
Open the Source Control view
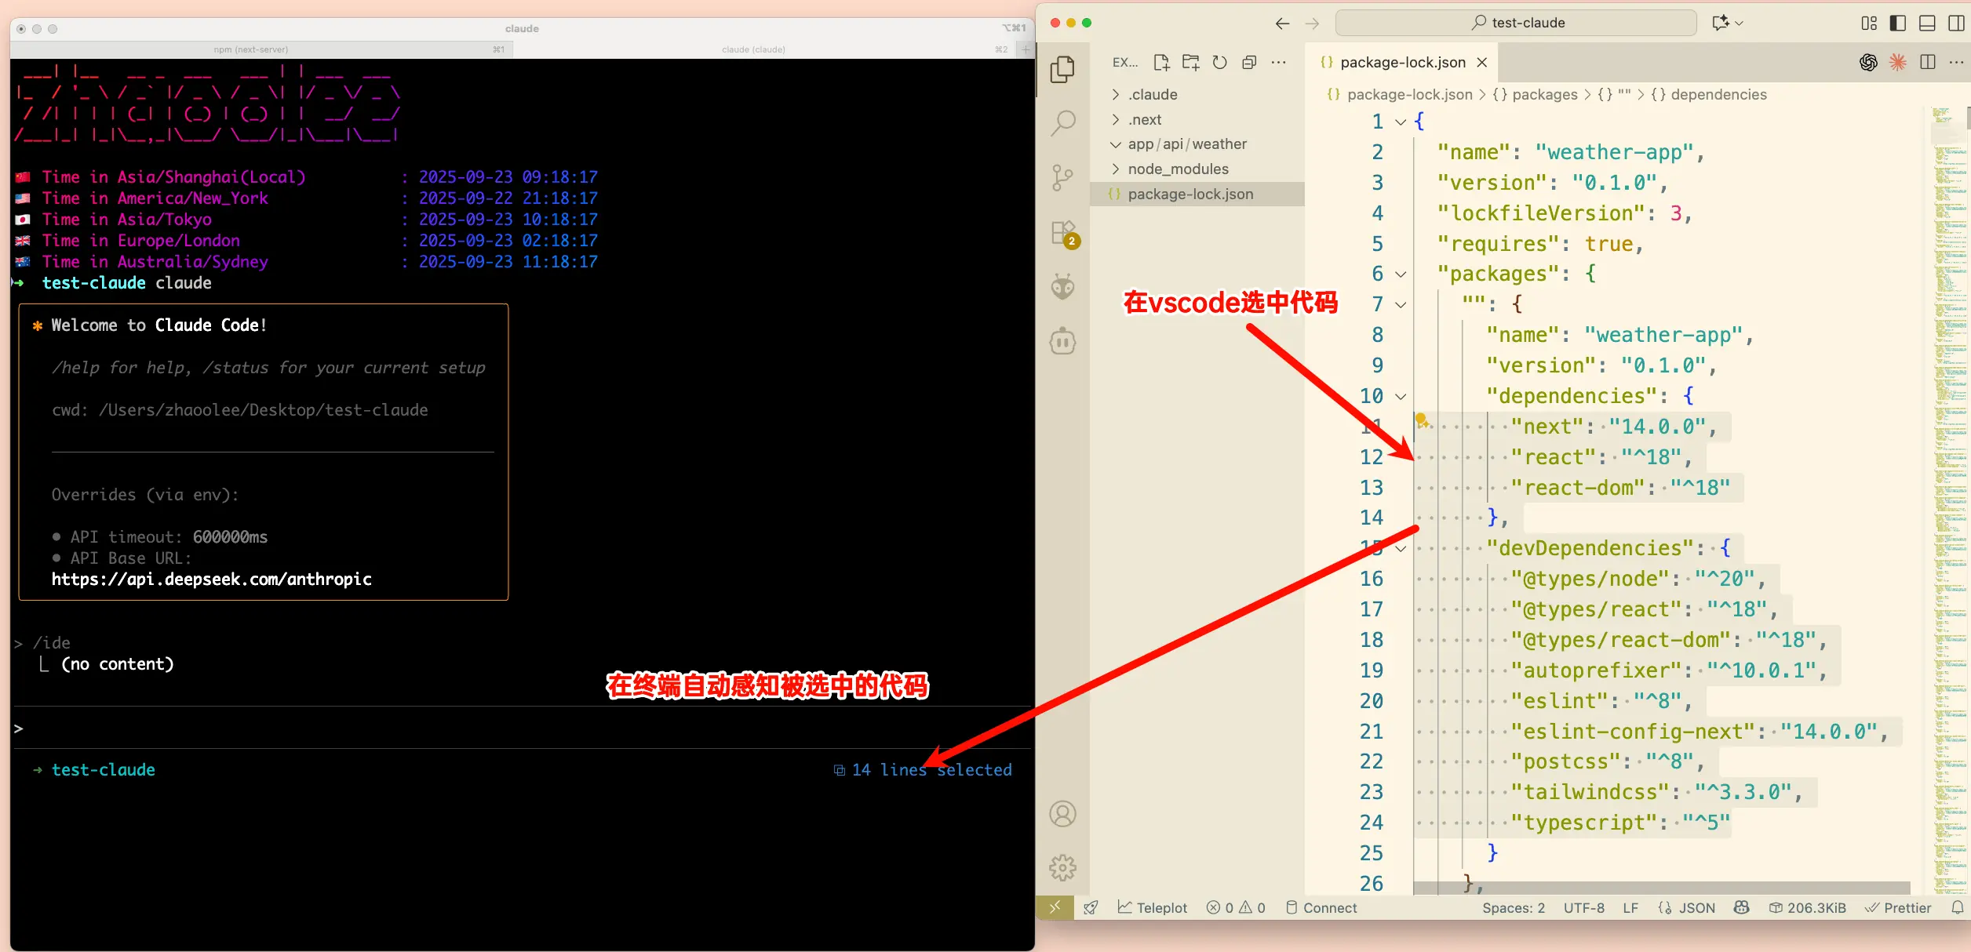pyautogui.click(x=1062, y=177)
